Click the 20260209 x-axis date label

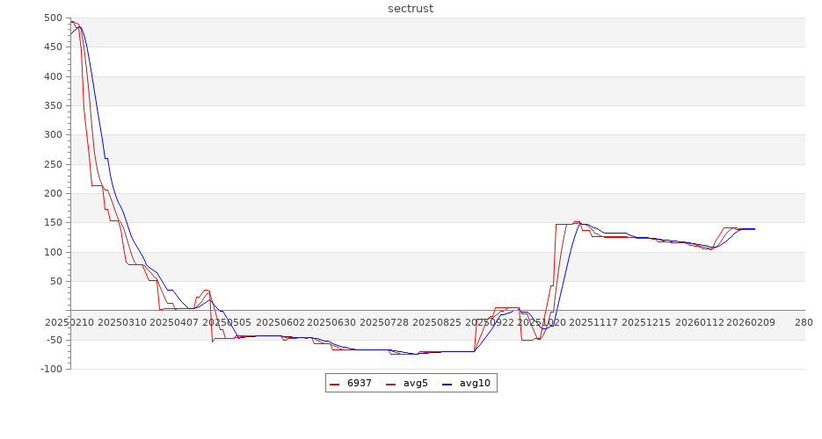pyautogui.click(x=751, y=322)
